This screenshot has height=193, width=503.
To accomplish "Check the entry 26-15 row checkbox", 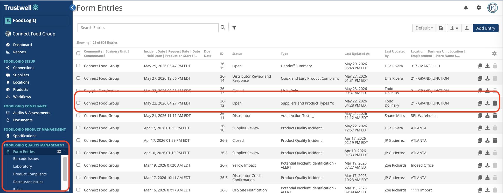I will click(x=78, y=66).
